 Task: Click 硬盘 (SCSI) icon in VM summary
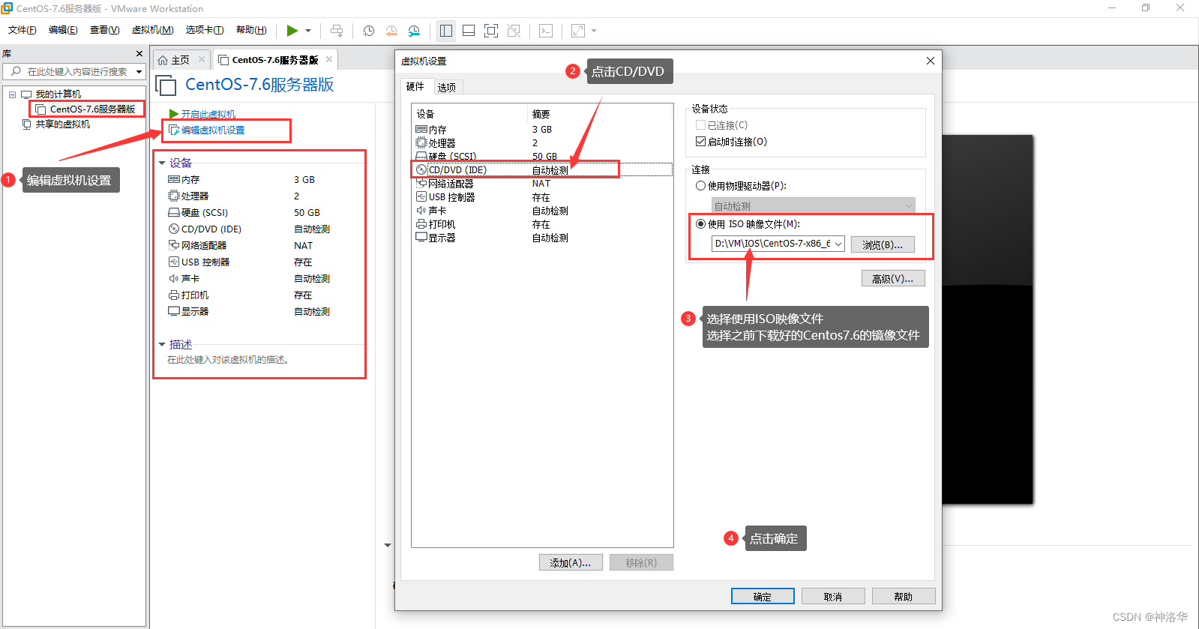click(174, 213)
